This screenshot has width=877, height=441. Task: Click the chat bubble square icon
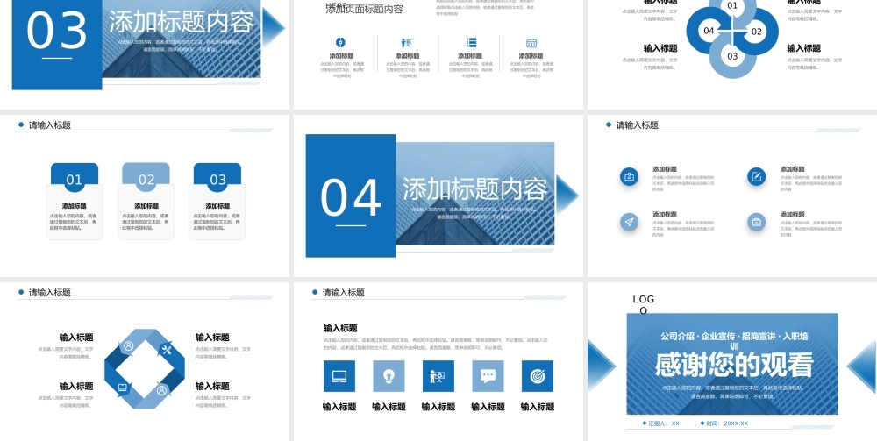coord(488,376)
